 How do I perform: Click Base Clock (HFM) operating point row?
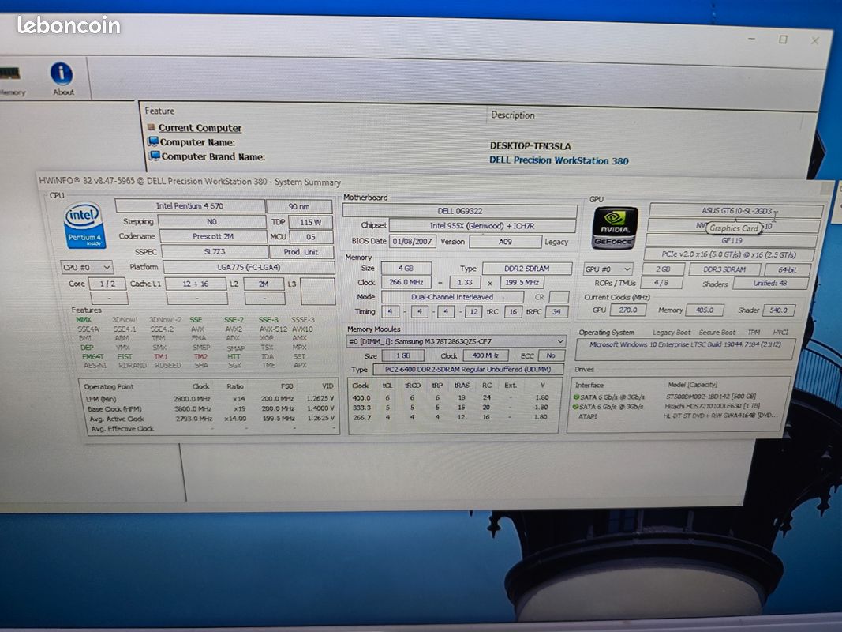click(x=210, y=408)
